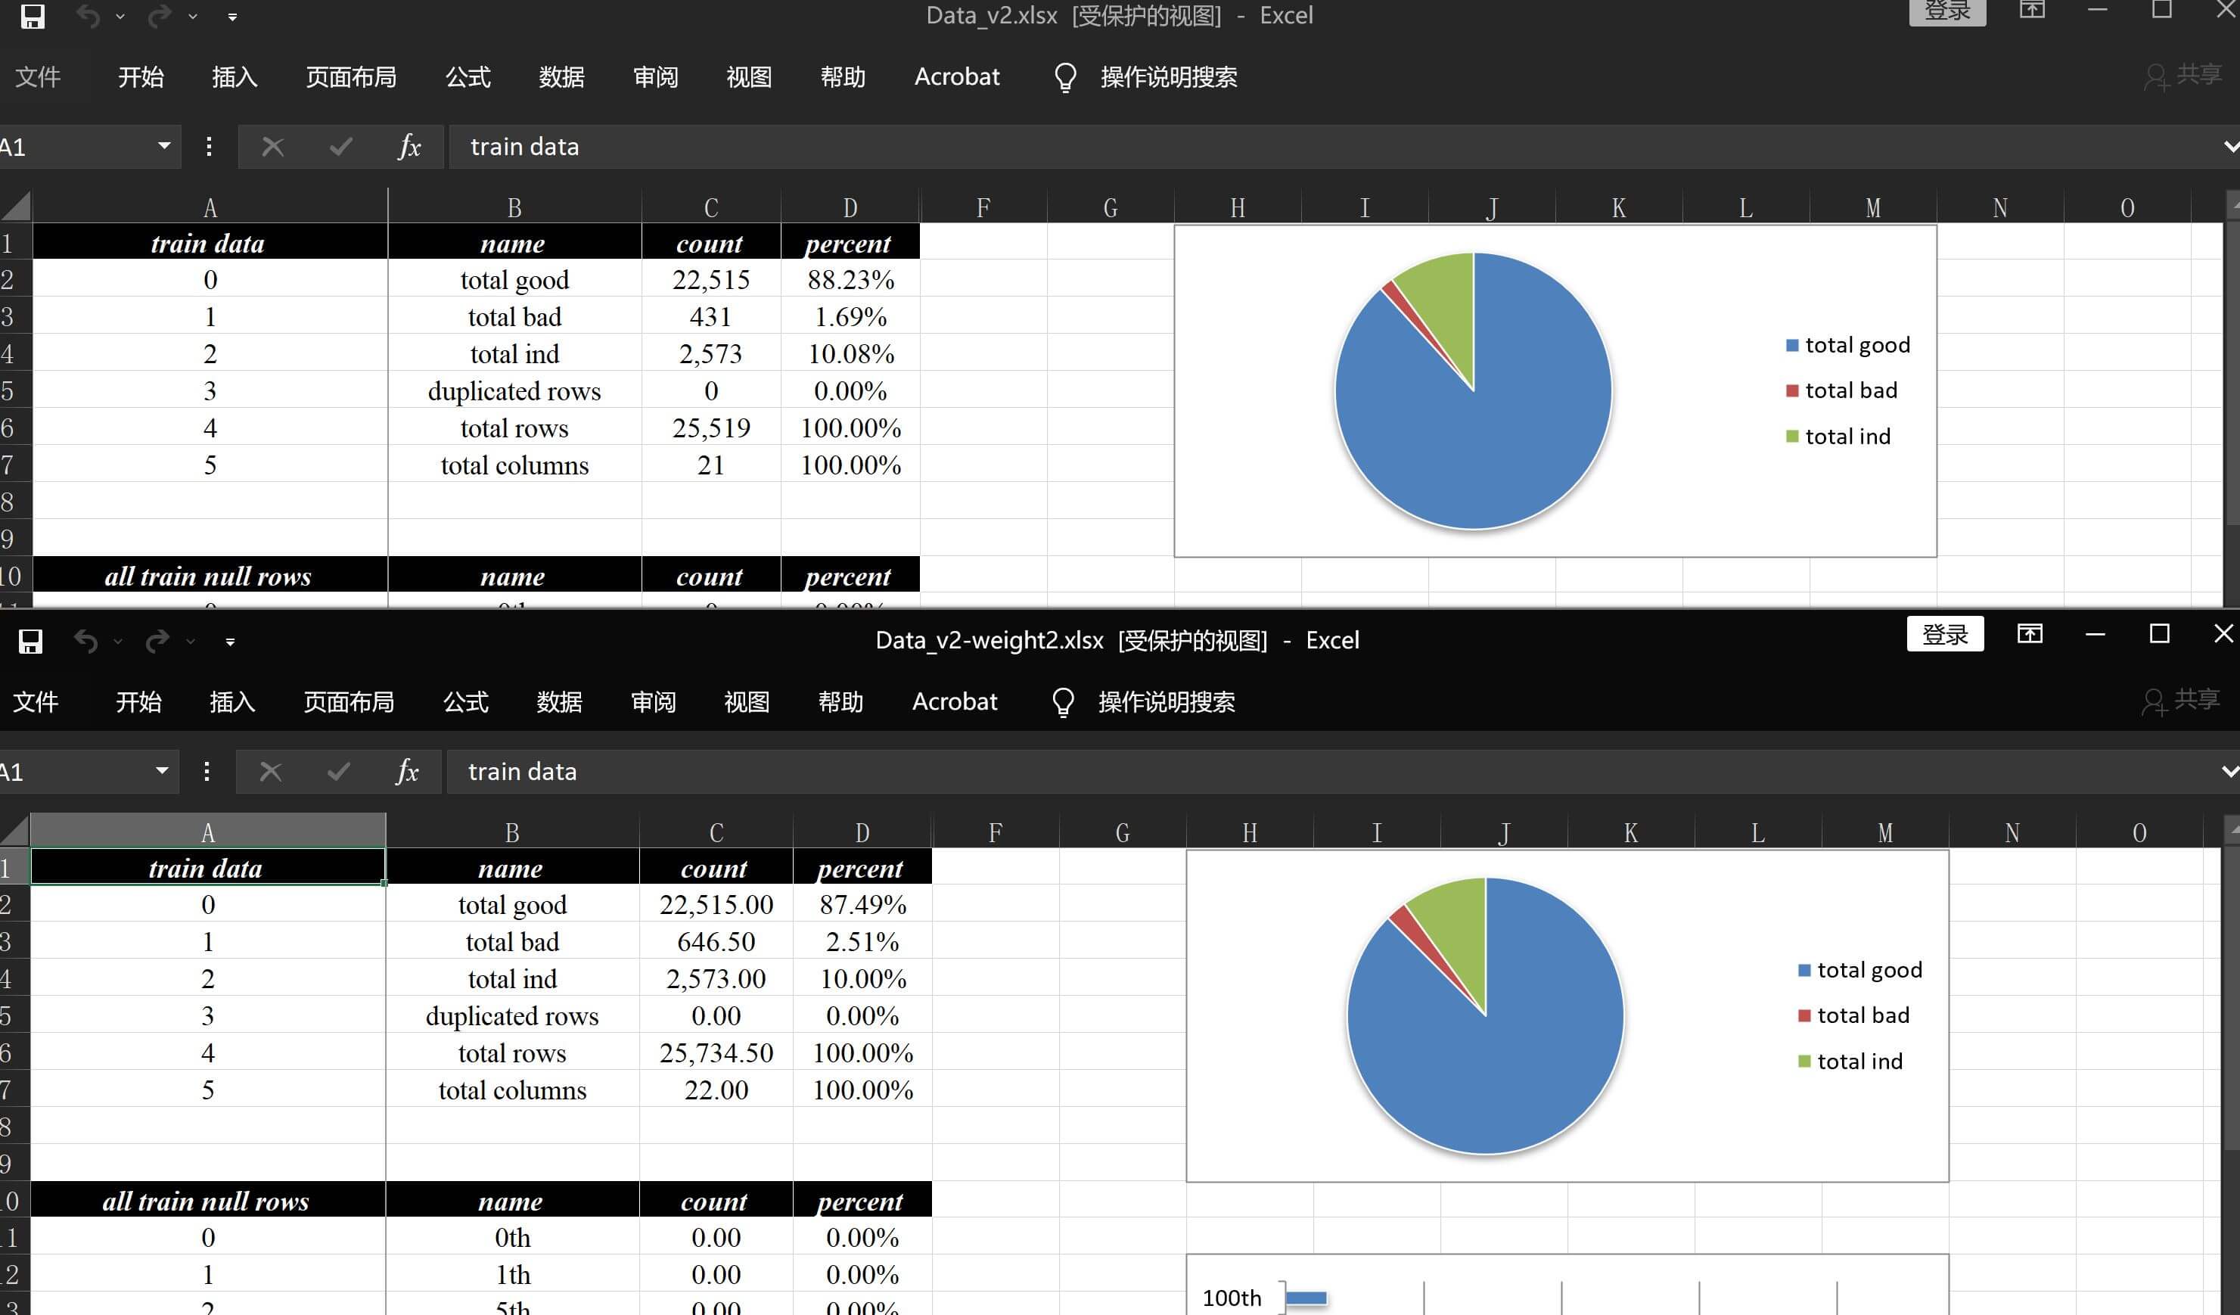
Task: Click Undo arrow in bottom Excel window
Action: pyautogui.click(x=86, y=641)
